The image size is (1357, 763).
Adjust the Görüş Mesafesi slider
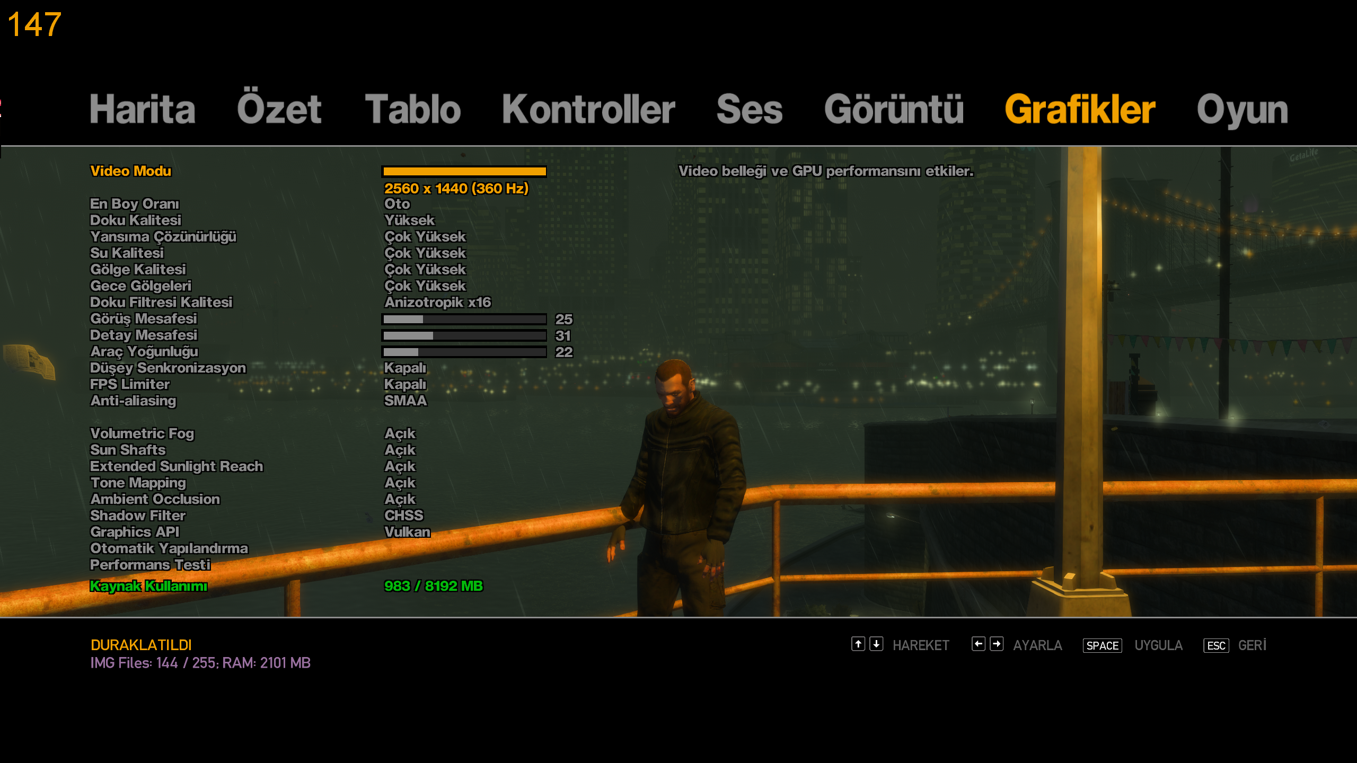pos(464,319)
